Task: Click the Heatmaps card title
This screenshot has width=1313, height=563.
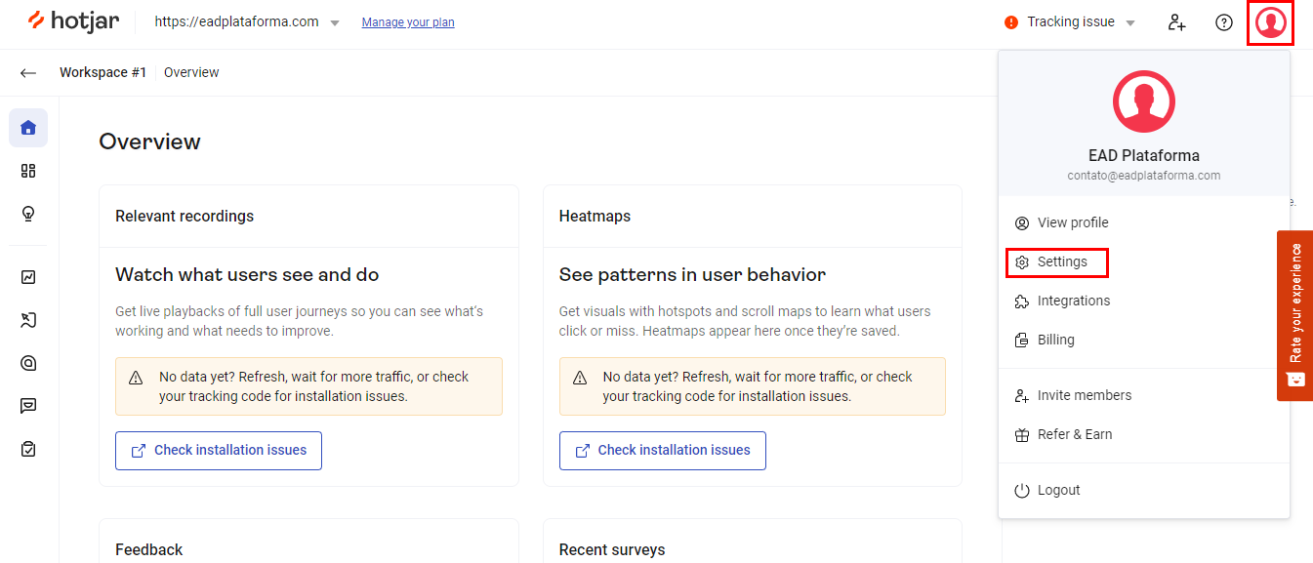Action: coord(595,217)
